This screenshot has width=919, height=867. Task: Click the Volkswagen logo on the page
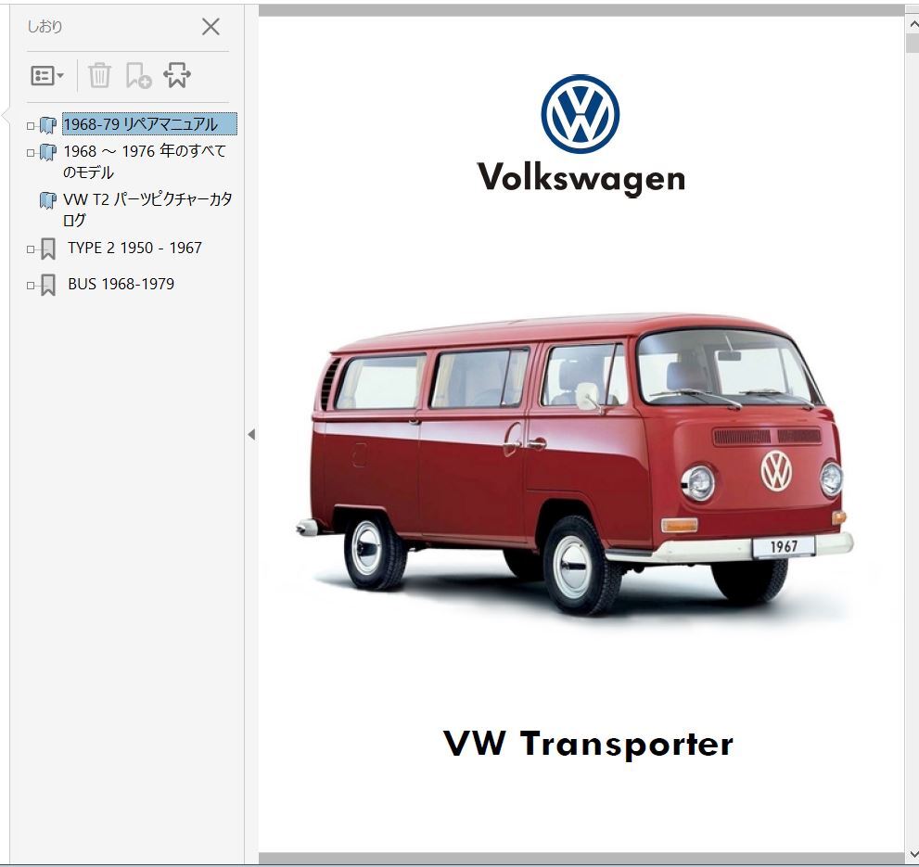pyautogui.click(x=581, y=134)
